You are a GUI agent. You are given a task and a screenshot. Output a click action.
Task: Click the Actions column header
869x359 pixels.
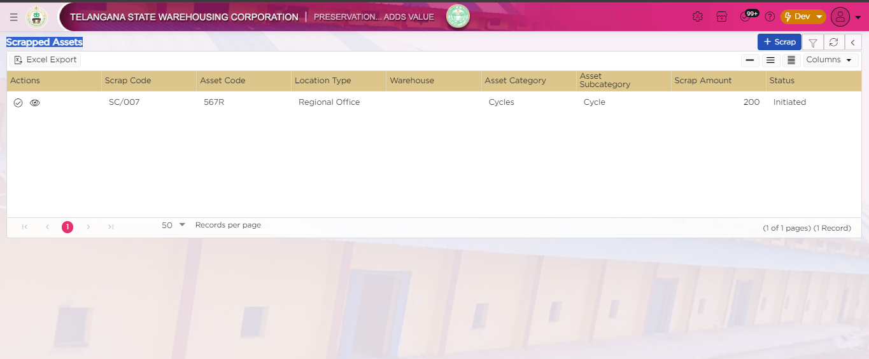click(x=54, y=81)
